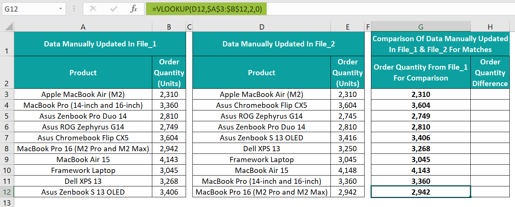Screen dimensions: 515x207
Task: Click 'Comparison Of Data Manually Updated' title cell
Action: [440, 44]
